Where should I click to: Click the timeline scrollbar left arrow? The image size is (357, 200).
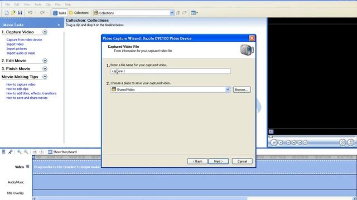click(x=34, y=198)
